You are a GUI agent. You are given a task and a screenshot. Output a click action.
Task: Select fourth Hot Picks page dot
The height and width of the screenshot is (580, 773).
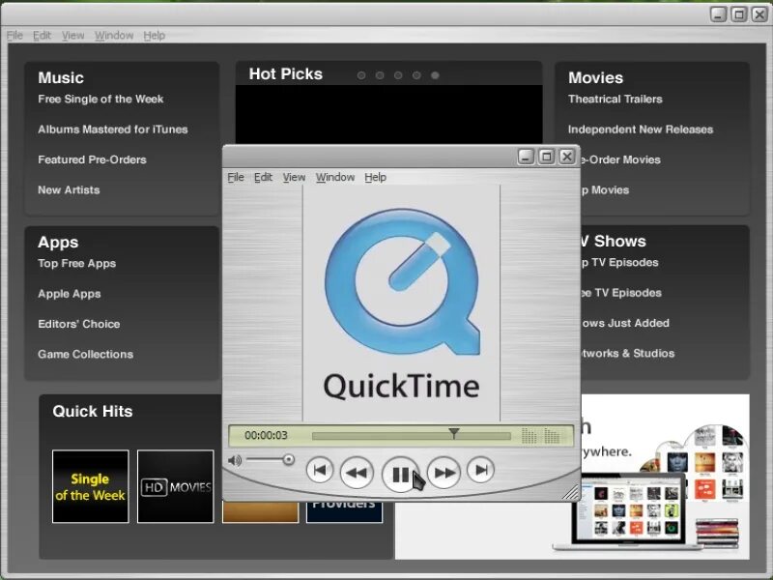coord(416,75)
